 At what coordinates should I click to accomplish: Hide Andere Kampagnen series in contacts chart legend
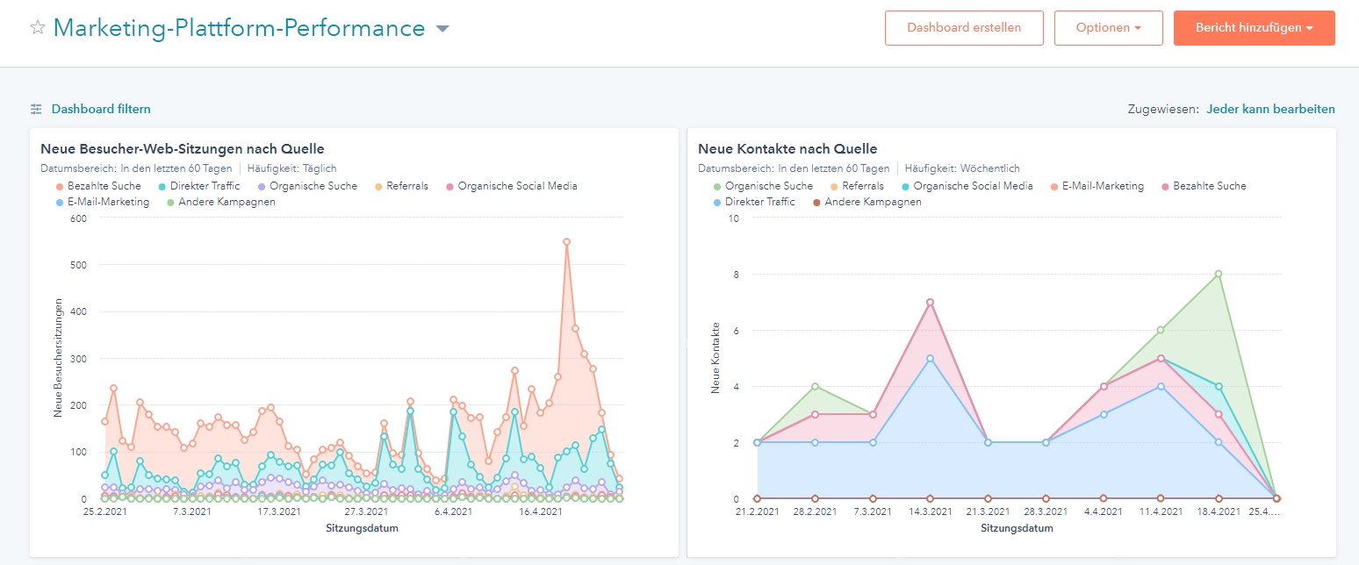873,202
